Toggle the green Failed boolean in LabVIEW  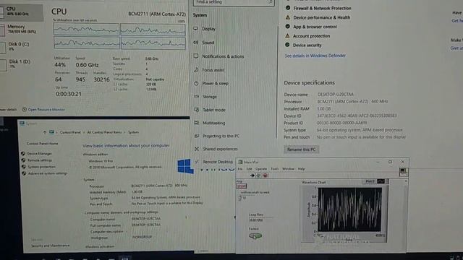[x=255, y=236]
